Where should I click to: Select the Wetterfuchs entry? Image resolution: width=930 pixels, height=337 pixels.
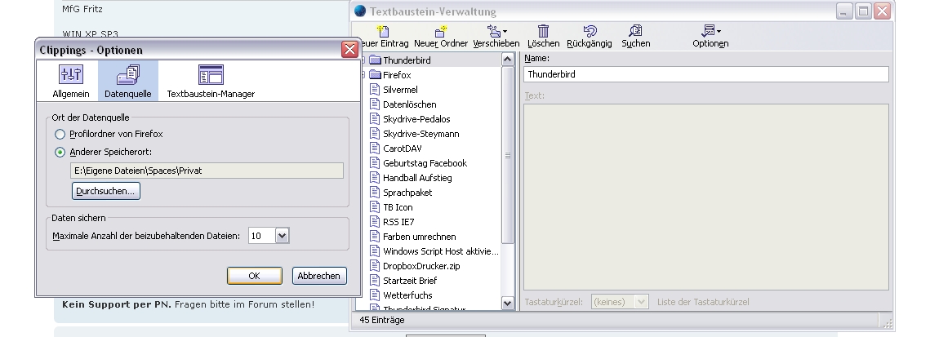(x=407, y=295)
